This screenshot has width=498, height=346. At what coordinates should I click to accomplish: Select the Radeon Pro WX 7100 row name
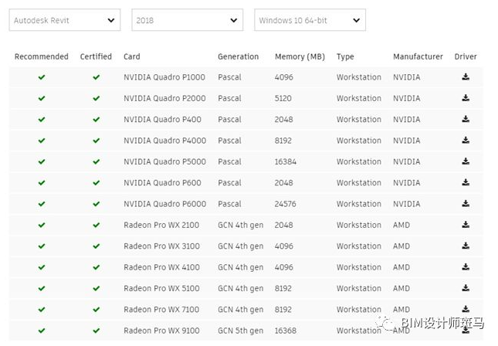pyautogui.click(x=161, y=310)
